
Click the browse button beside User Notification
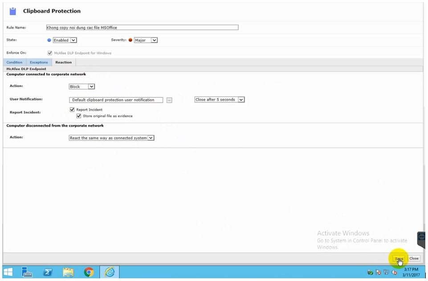(169, 100)
